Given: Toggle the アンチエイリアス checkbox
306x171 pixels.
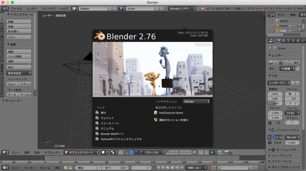Looking at the screenshot, I should (273, 130).
